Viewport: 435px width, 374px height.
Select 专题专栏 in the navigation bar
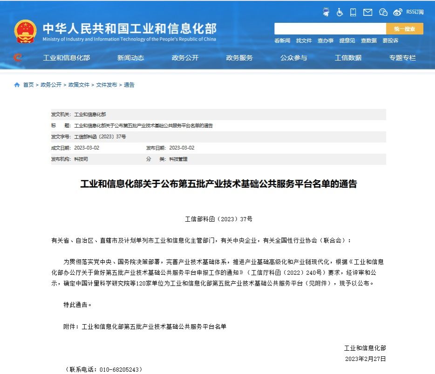[x=402, y=58]
